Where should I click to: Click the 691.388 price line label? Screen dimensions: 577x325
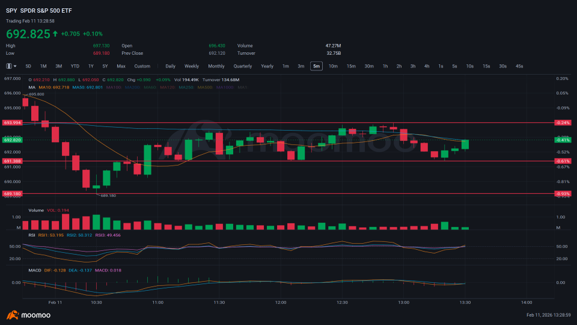tap(12, 161)
